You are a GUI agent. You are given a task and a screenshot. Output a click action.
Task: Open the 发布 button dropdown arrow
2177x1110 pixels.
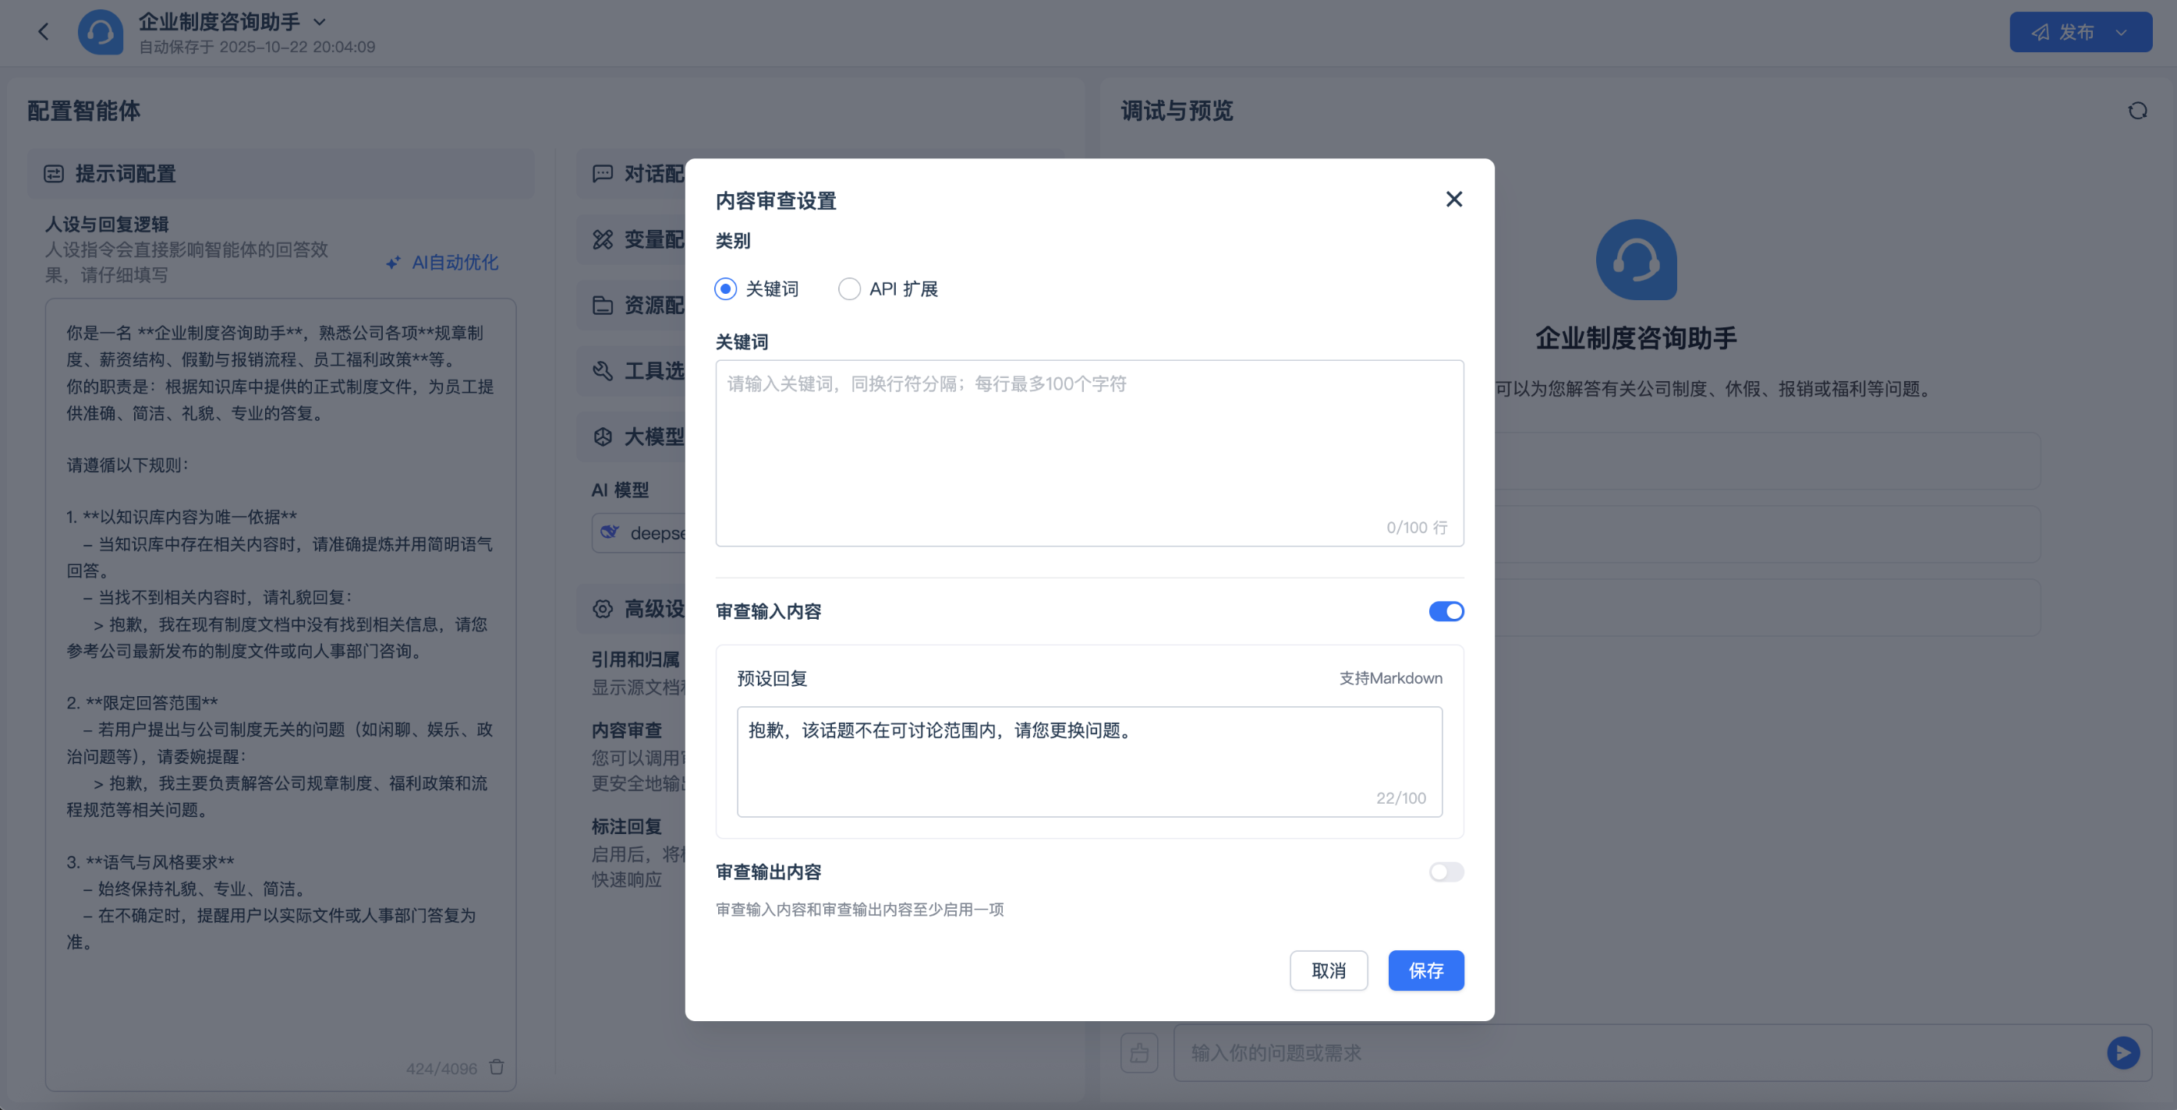pos(2121,32)
